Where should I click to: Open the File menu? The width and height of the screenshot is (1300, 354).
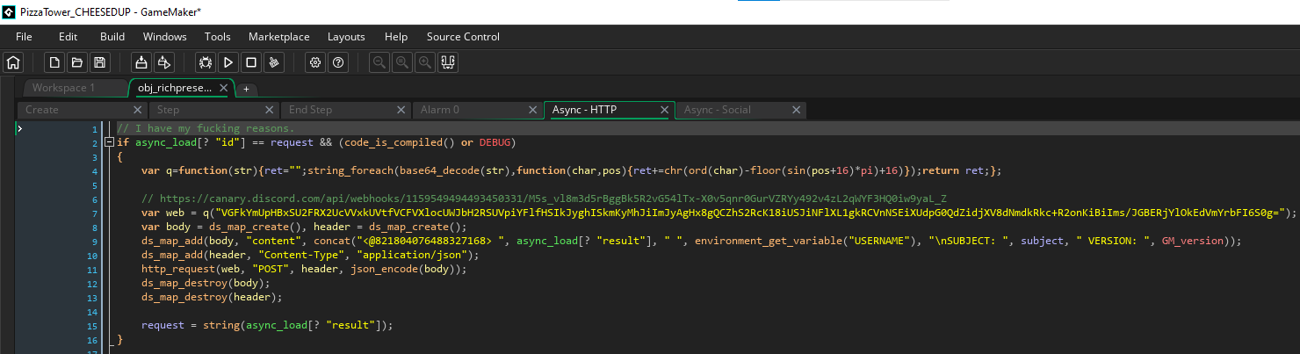pos(24,37)
